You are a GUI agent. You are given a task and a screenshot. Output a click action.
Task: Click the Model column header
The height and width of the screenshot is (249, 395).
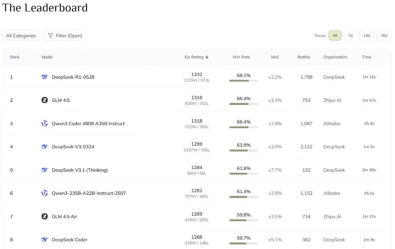pos(47,57)
